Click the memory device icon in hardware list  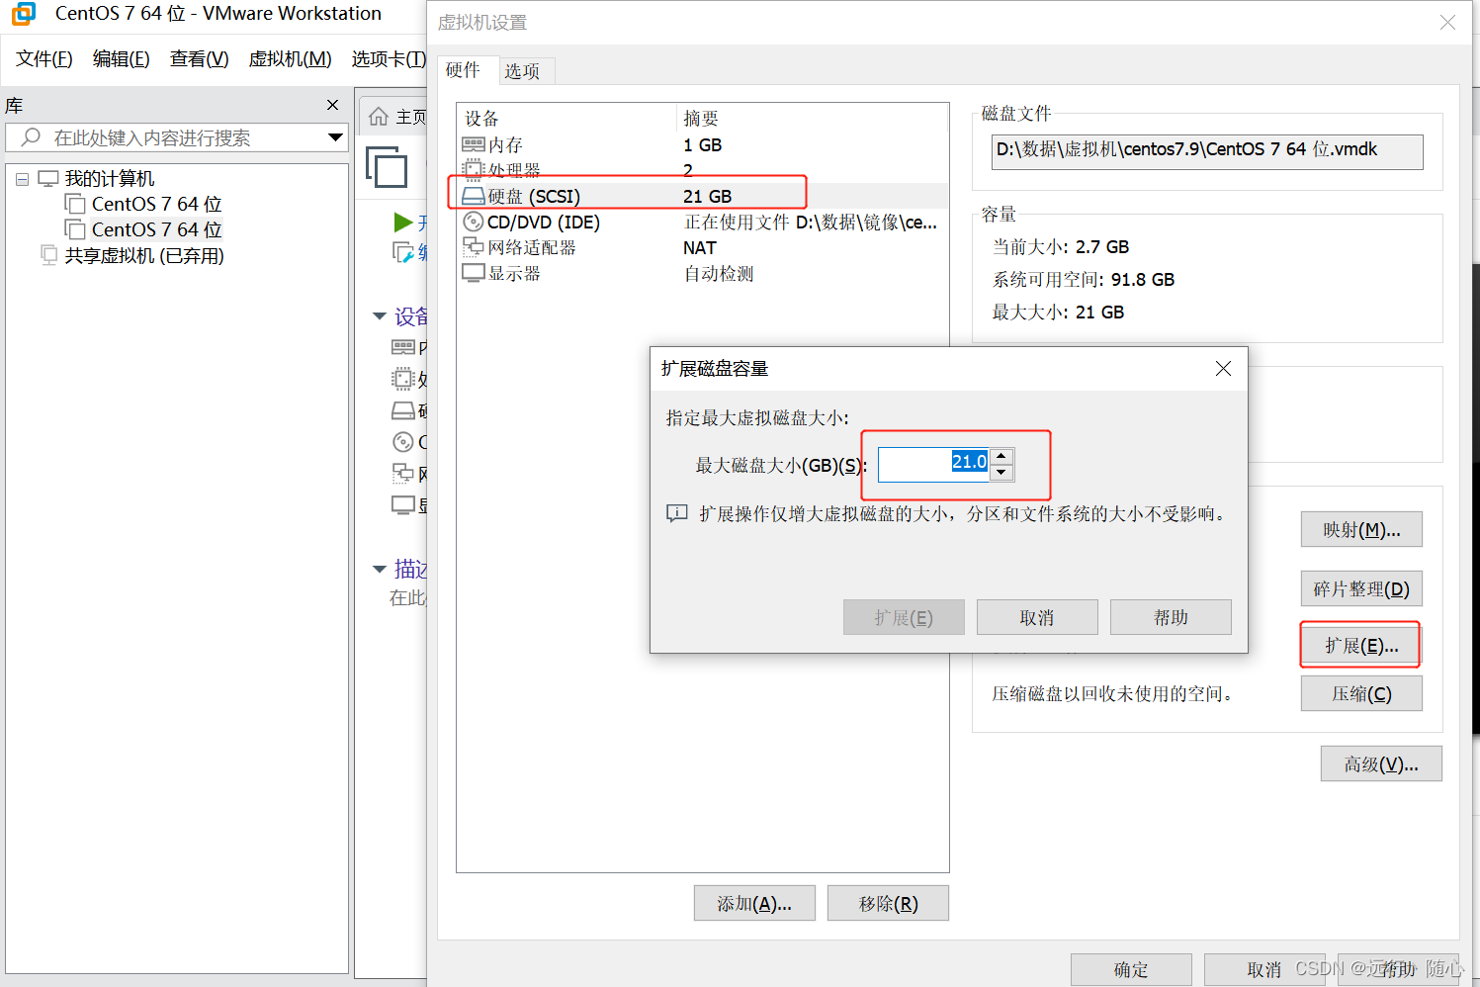click(x=474, y=144)
